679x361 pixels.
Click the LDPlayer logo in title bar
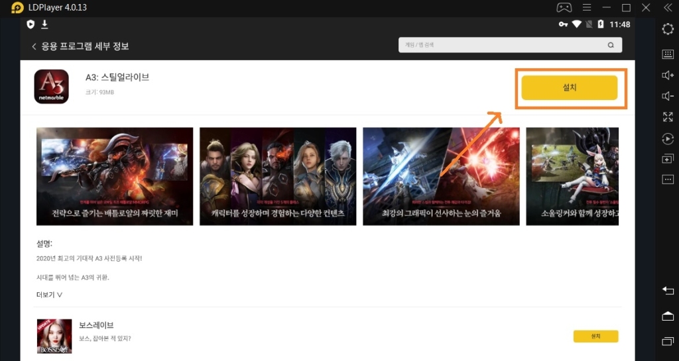(17, 8)
